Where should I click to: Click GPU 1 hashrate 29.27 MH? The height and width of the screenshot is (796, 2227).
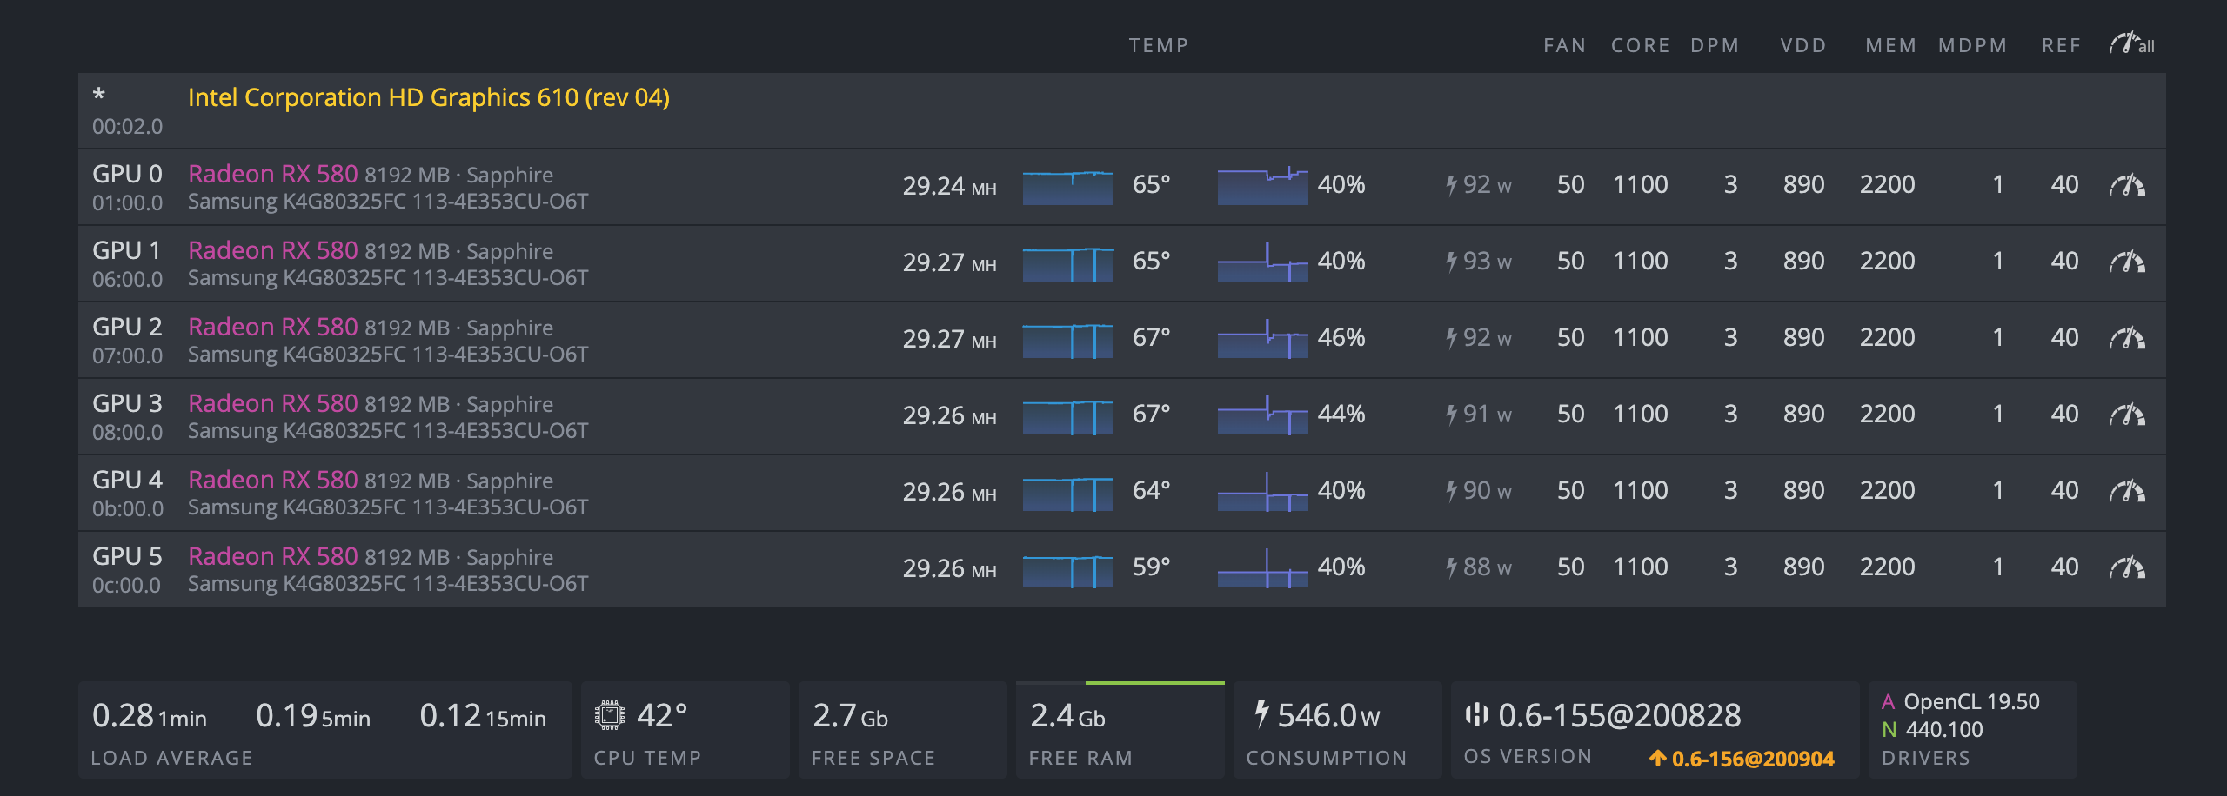tap(949, 262)
